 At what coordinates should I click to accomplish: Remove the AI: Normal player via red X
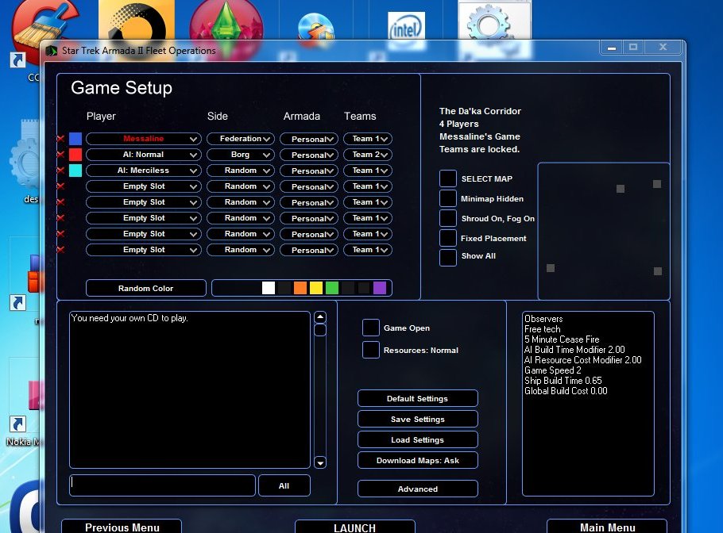pyautogui.click(x=60, y=155)
